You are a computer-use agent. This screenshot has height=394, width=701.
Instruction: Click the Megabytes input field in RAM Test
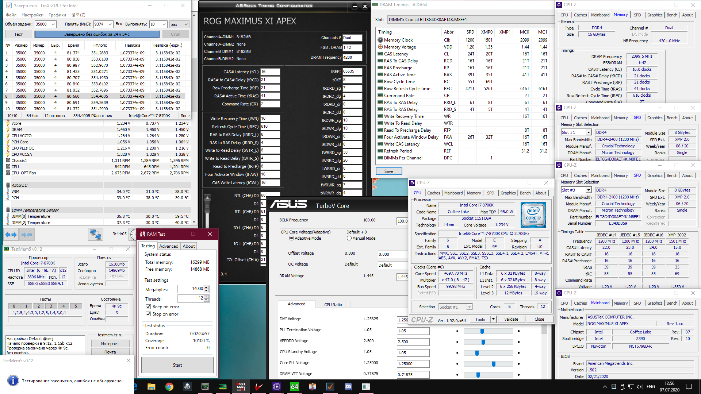coord(191,289)
